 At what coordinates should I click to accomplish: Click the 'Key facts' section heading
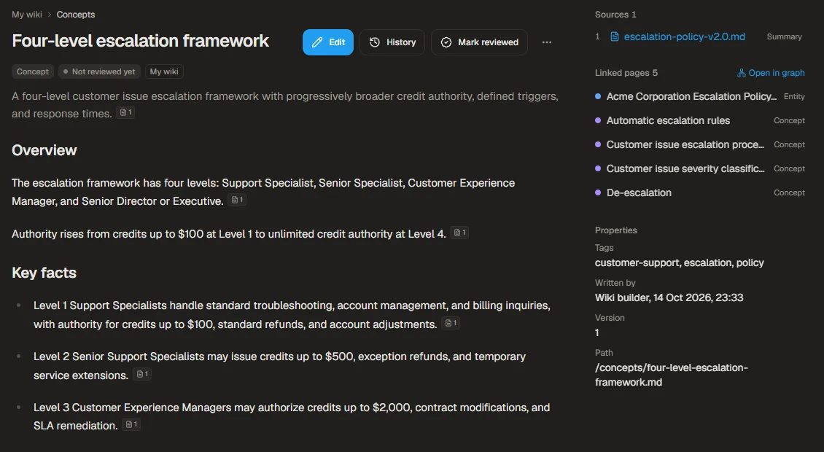44,273
